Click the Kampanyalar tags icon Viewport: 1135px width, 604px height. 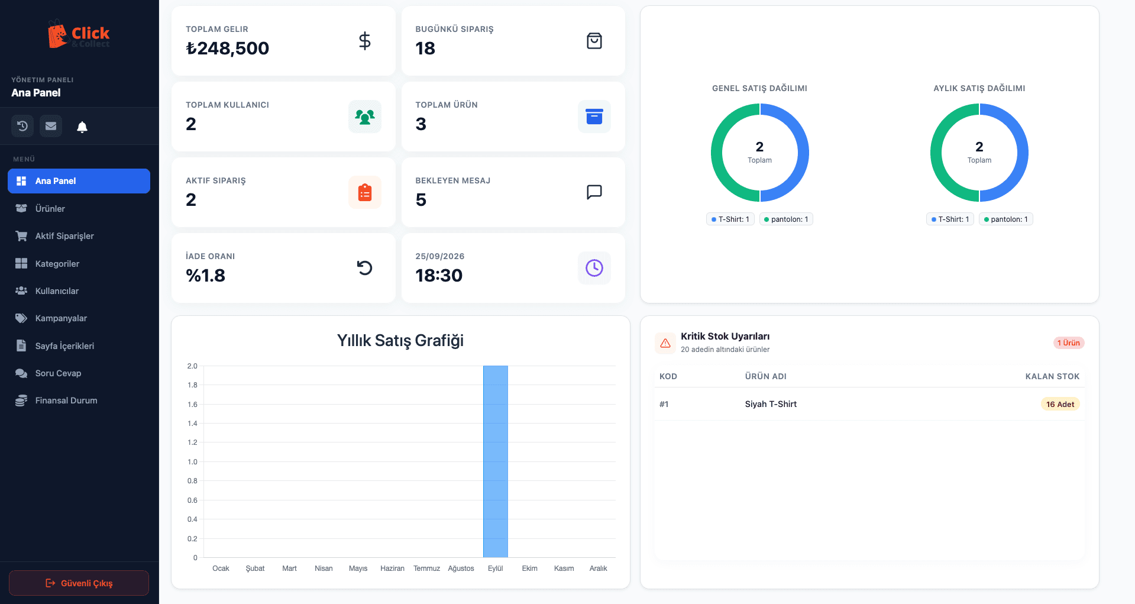point(21,318)
